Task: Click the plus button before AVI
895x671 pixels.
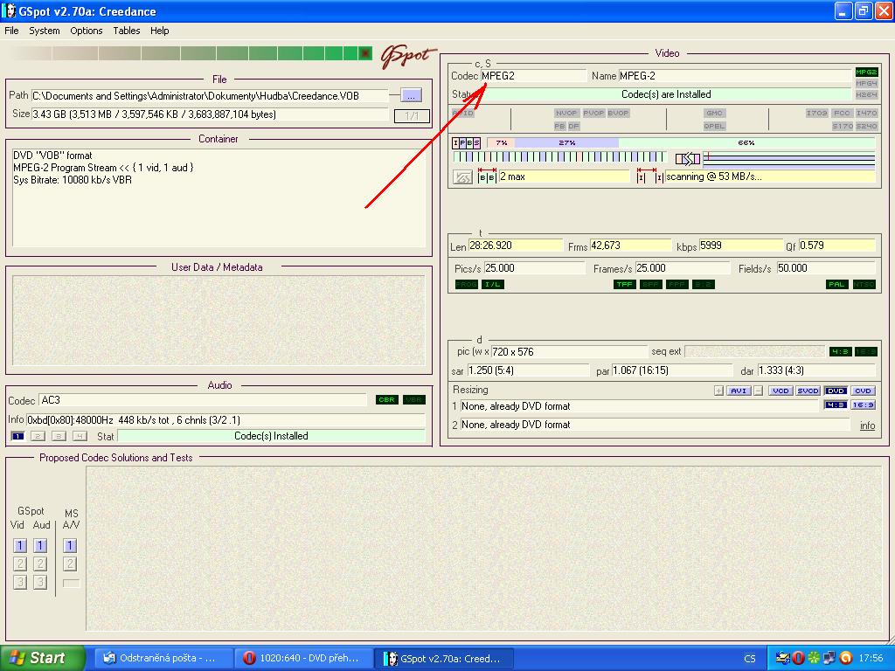Action: tap(718, 391)
